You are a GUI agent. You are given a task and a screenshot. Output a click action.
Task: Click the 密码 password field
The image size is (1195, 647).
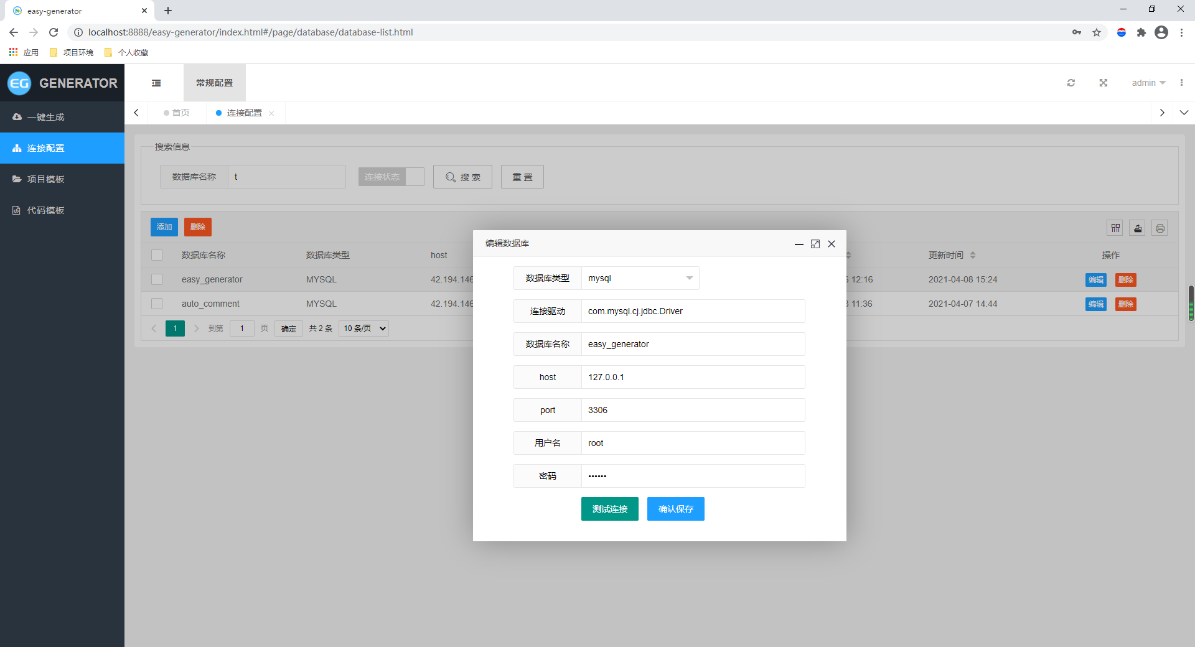(x=693, y=476)
